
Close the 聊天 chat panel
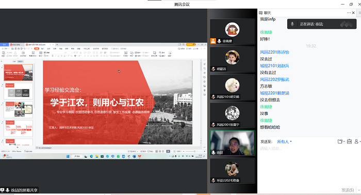coord(353,13)
